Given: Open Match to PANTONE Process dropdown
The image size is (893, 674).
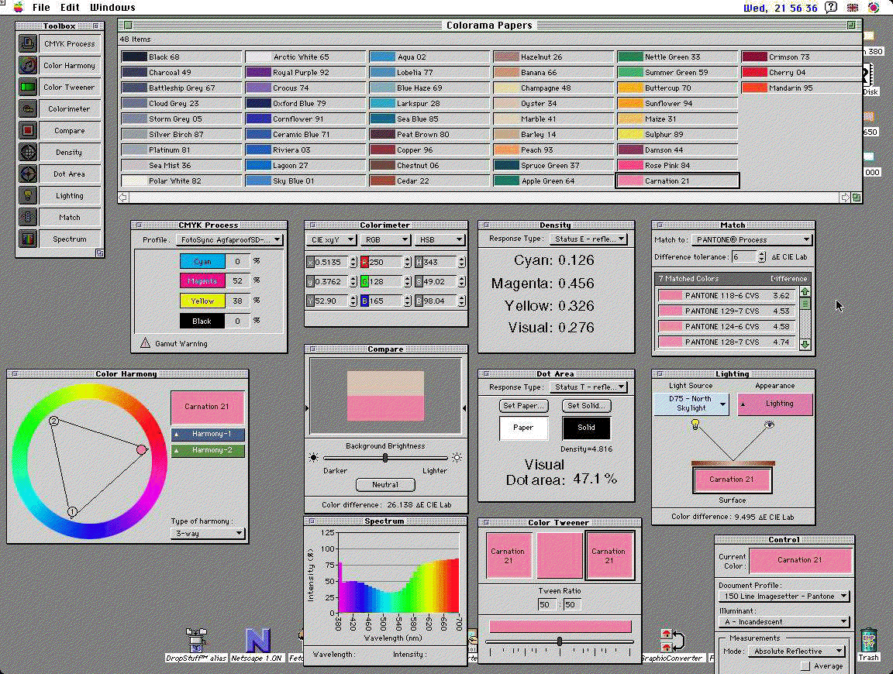Looking at the screenshot, I should click(752, 239).
